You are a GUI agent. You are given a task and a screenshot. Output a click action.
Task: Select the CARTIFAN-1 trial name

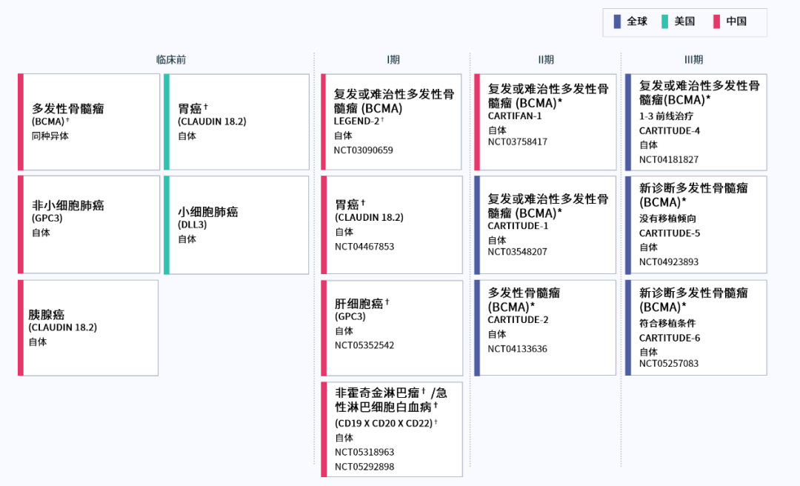[x=515, y=116]
